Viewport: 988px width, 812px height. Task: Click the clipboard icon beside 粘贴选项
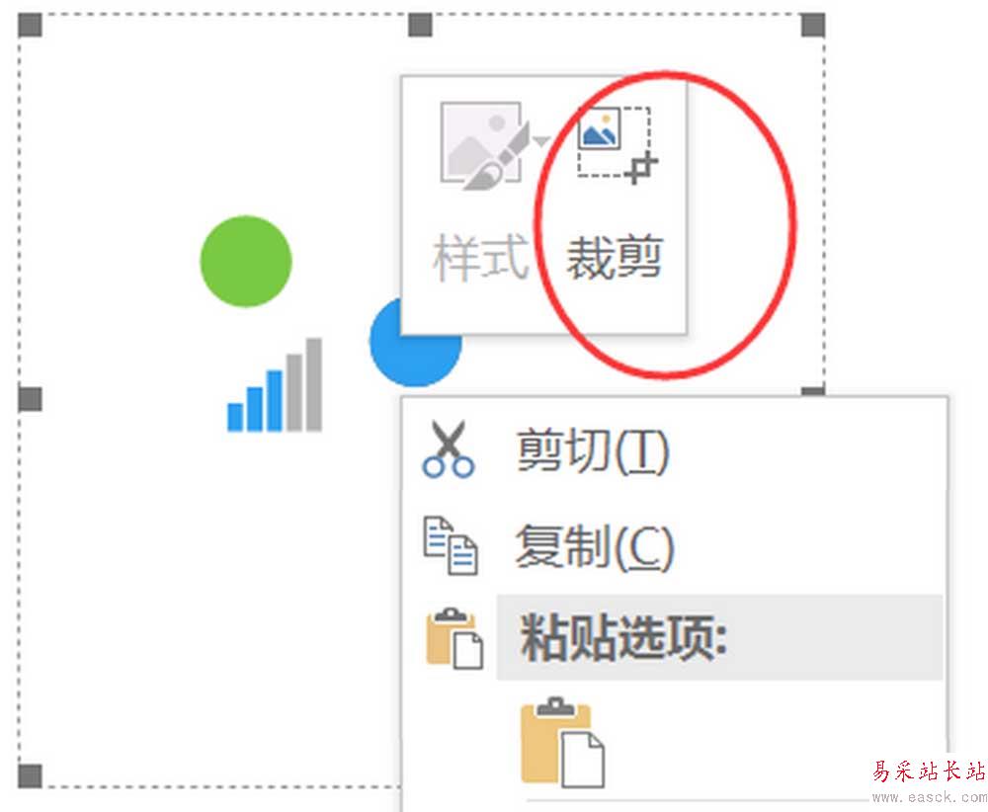(x=454, y=637)
